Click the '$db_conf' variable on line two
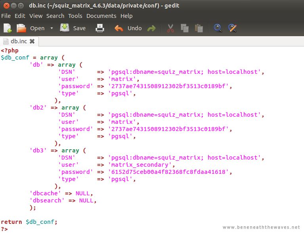The width and height of the screenshot is (304, 233). (15, 58)
